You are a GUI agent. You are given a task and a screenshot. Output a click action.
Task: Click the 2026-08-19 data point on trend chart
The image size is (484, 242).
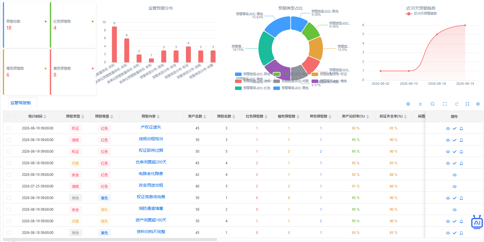click(x=465, y=25)
